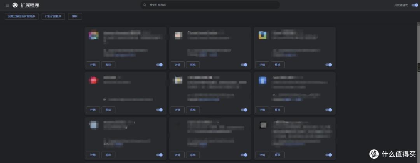Screen dimensions: 420x163
Task: Click 移除 on the beige-icon extension
Action: [x=193, y=65]
